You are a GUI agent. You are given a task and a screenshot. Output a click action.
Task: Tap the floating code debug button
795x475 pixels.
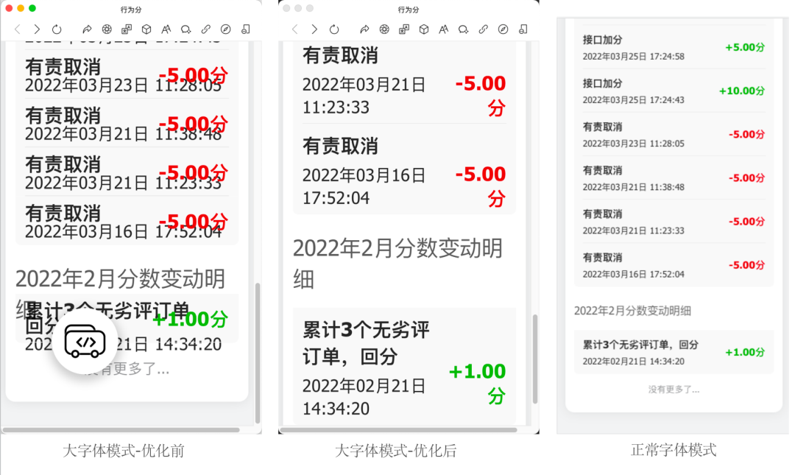coord(85,342)
